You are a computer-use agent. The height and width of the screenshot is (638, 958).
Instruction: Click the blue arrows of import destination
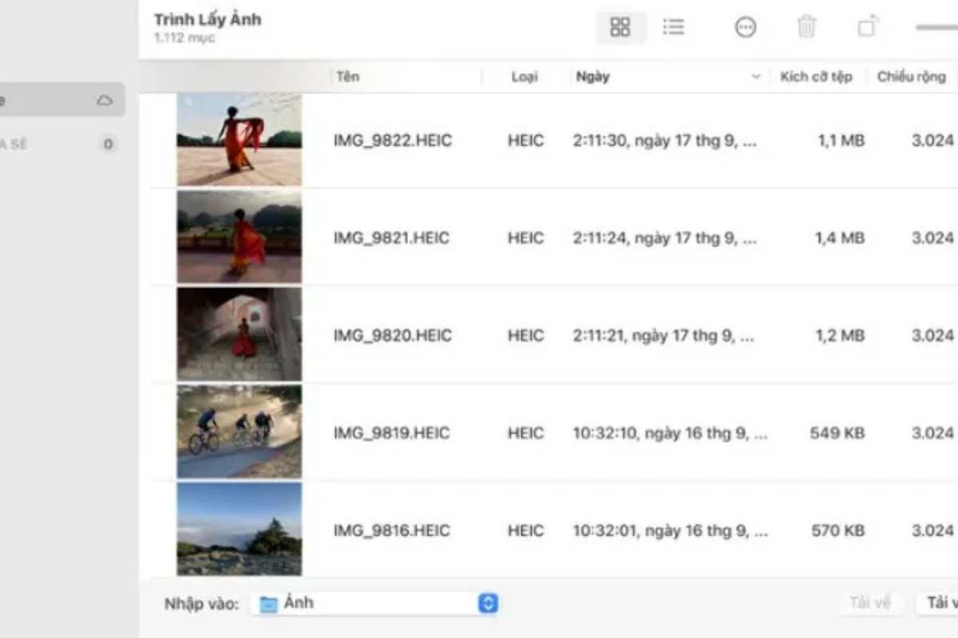click(x=488, y=604)
